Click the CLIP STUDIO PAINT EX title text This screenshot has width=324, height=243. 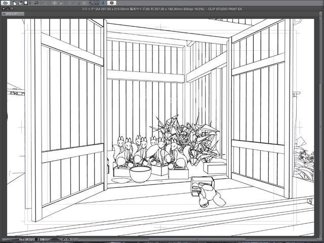click(225, 9)
